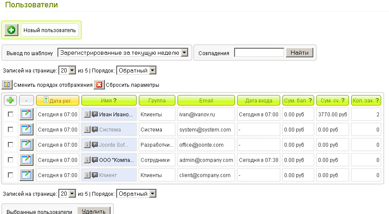
Task: Click help question mark in Сум. бал. header
Action: (x=310, y=100)
